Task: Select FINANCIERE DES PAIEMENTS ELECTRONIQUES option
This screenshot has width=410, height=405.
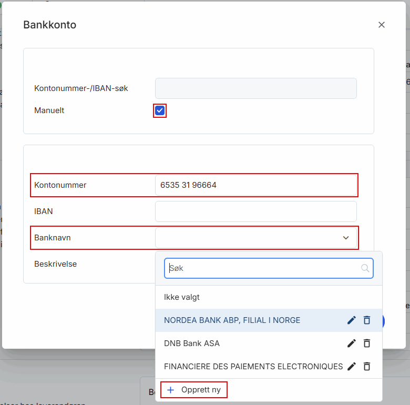Action: (253, 366)
